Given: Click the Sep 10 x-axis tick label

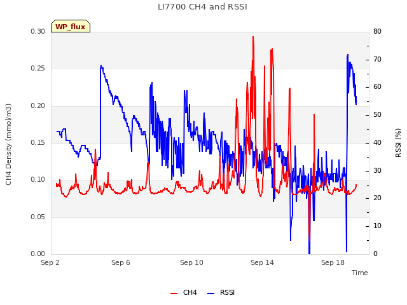Looking at the screenshot, I should [x=191, y=262].
